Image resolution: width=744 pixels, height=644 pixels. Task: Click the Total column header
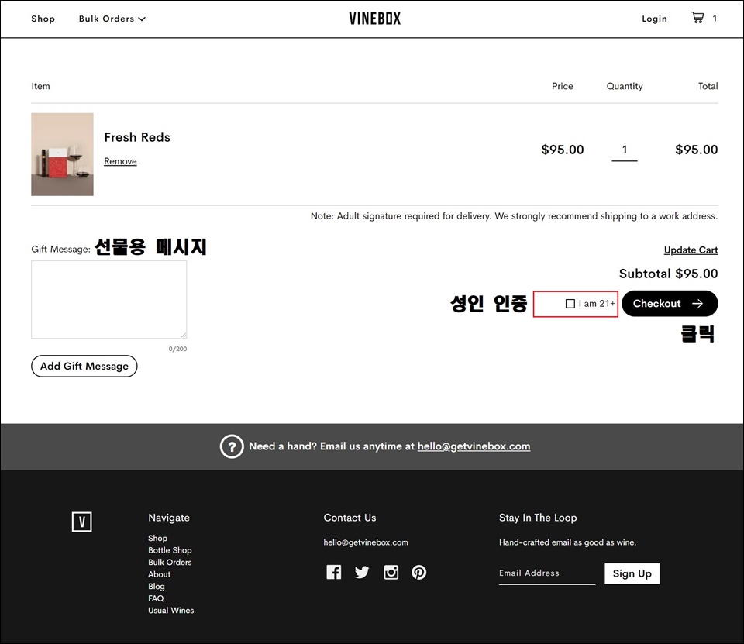pyautogui.click(x=708, y=86)
